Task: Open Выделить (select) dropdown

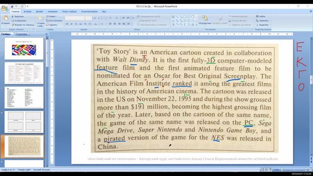Action: click(x=263, y=25)
